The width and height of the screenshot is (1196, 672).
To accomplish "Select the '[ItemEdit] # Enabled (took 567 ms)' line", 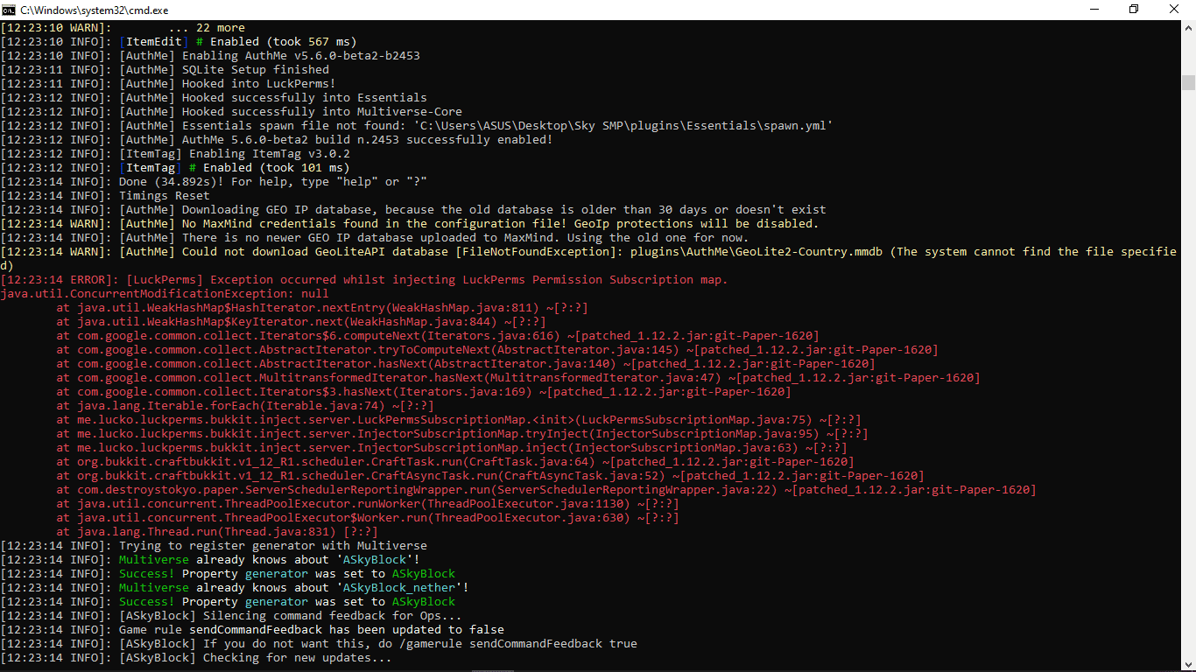I will click(x=179, y=42).
